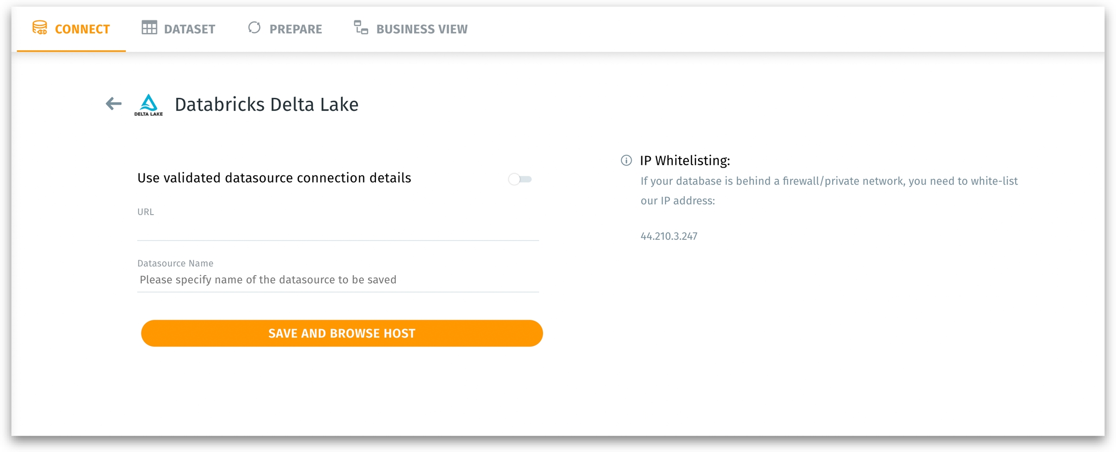
Task: Select the CONNECT tab label
Action: point(82,30)
